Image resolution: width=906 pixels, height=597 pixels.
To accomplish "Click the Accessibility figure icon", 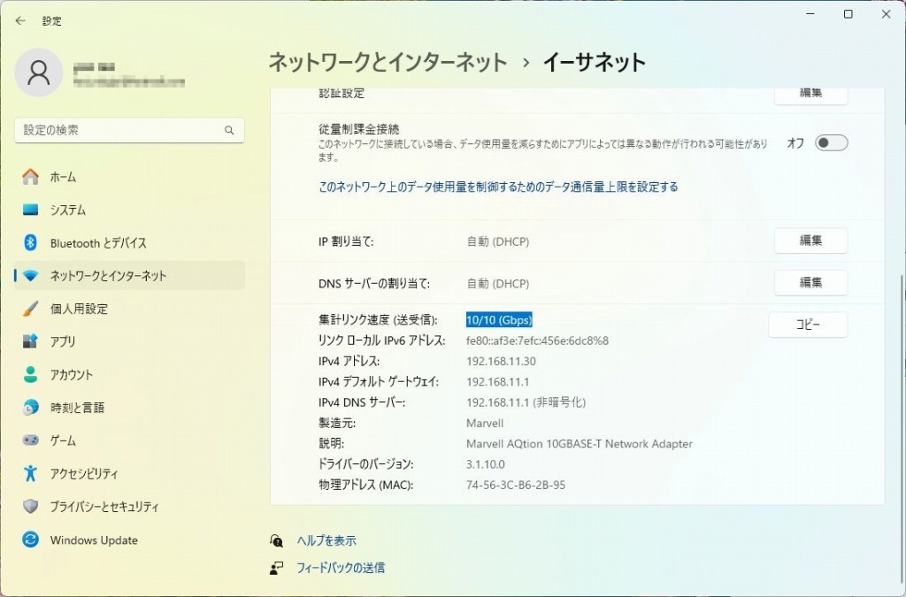I will click(31, 473).
